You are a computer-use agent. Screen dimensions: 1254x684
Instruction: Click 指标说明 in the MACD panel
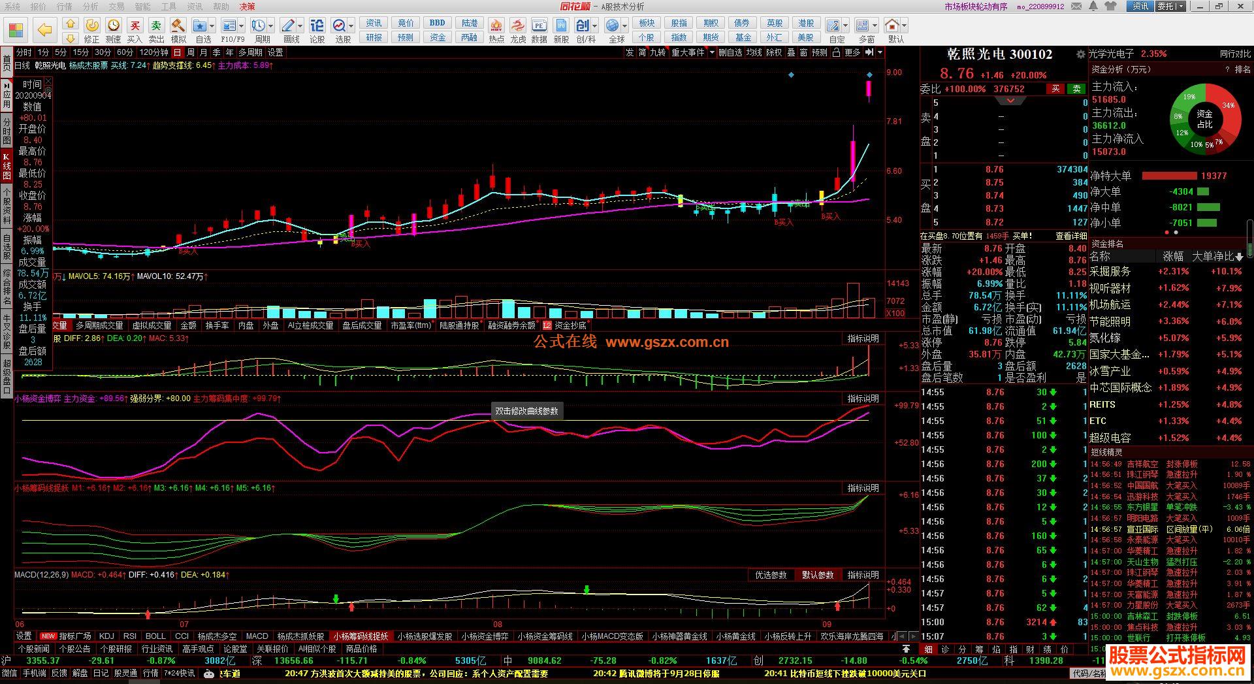pyautogui.click(x=863, y=575)
